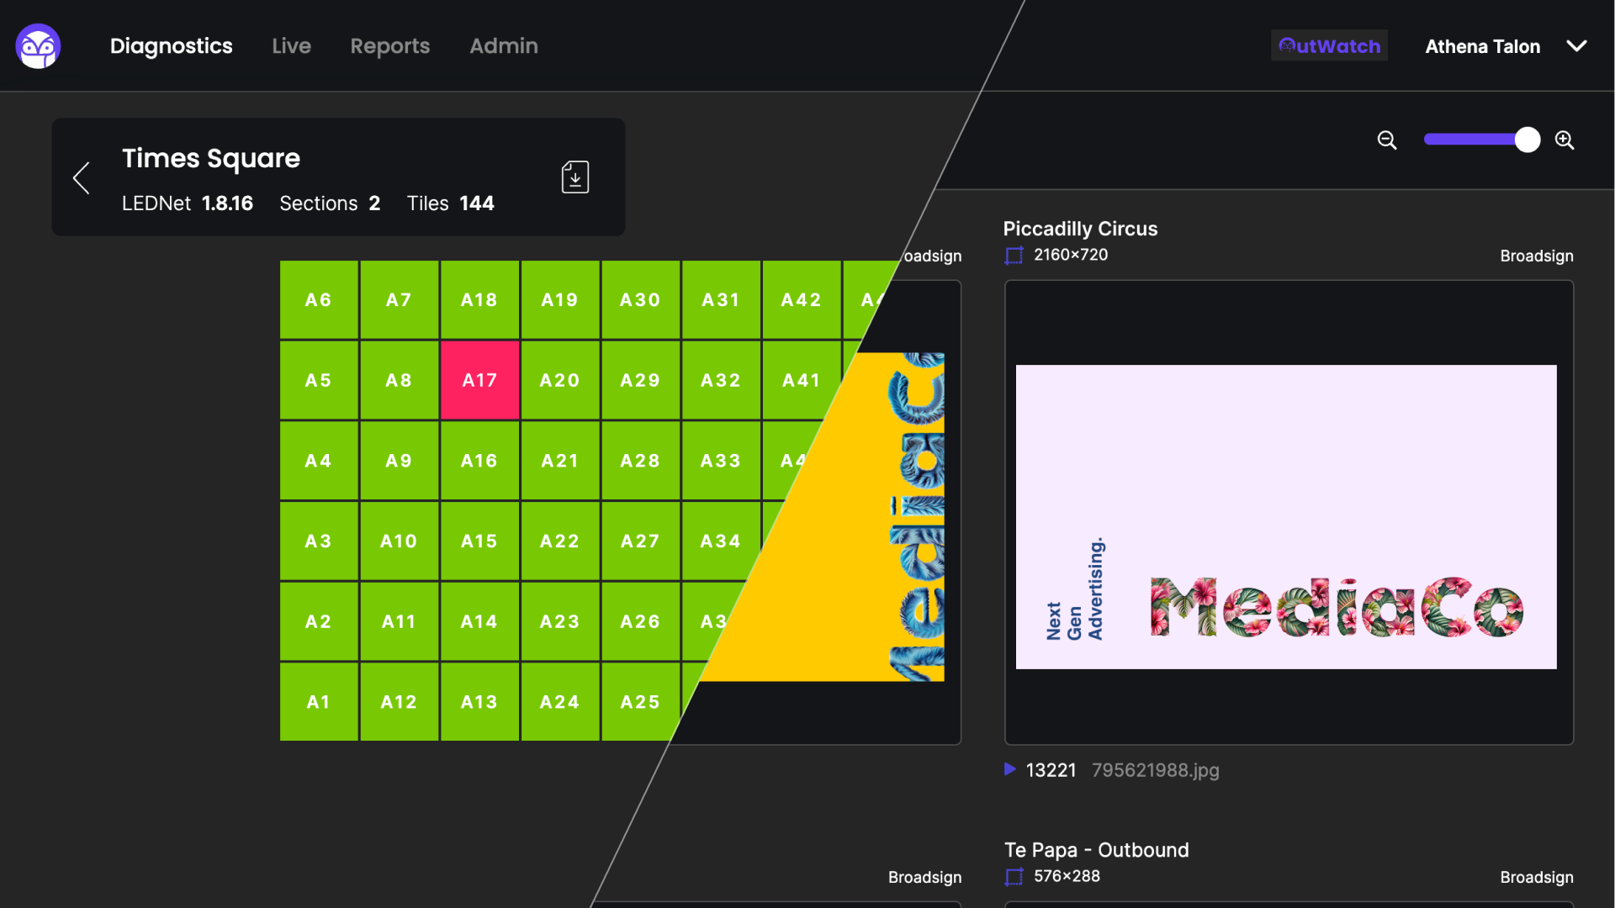Select tile A9
This screenshot has height=908, width=1615.
[x=399, y=461]
